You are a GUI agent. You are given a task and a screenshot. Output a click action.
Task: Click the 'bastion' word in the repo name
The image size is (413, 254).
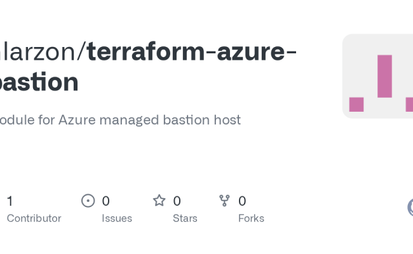click(38, 82)
